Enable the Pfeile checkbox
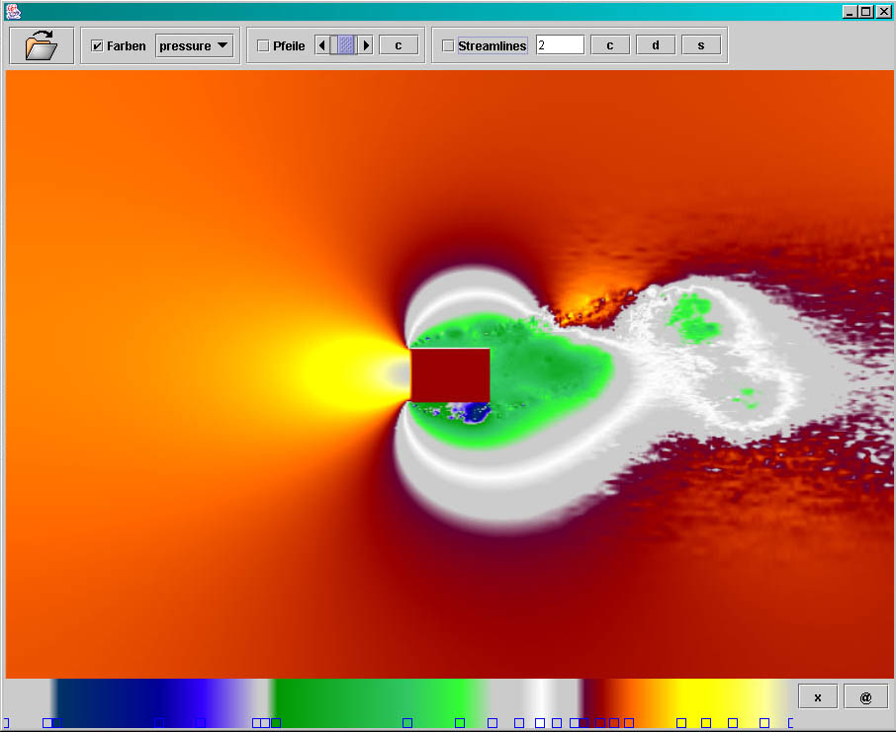The height and width of the screenshot is (732, 896). click(x=263, y=46)
